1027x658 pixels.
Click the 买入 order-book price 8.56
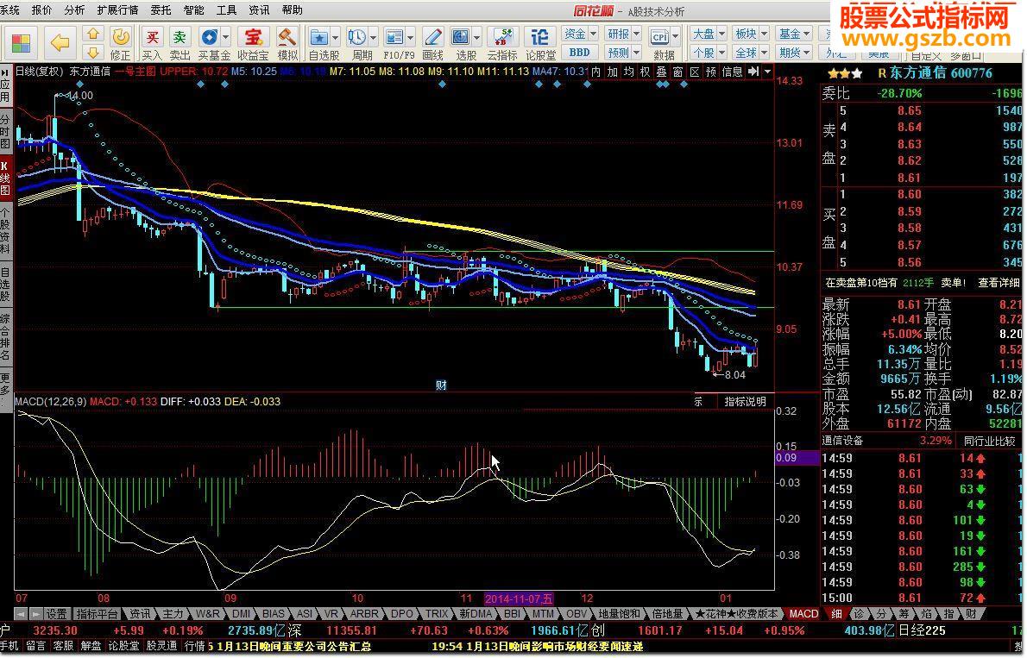point(909,262)
